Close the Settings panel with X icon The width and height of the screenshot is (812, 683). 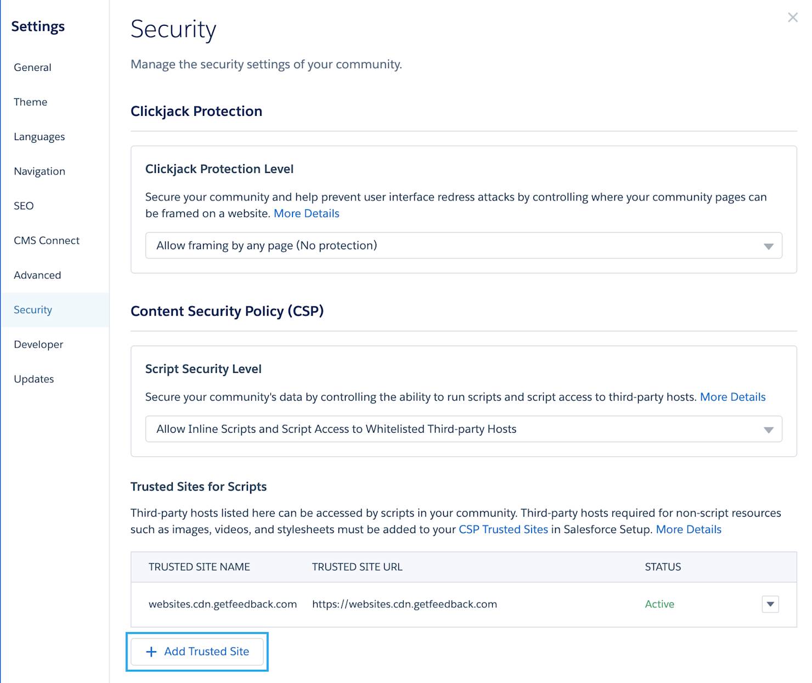(x=792, y=18)
